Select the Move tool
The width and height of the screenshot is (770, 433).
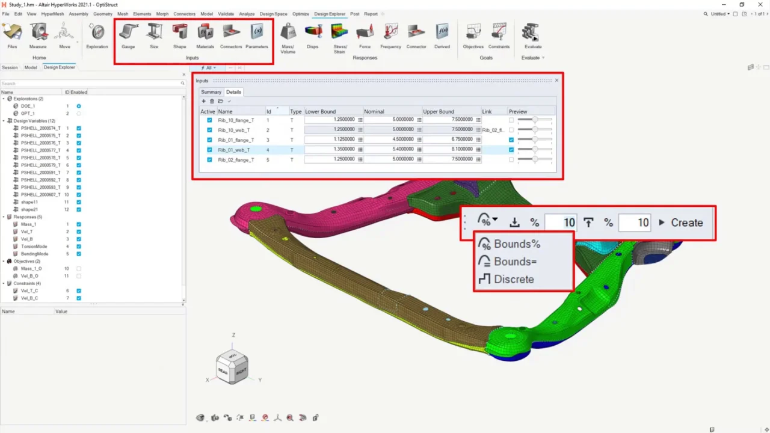[64, 36]
